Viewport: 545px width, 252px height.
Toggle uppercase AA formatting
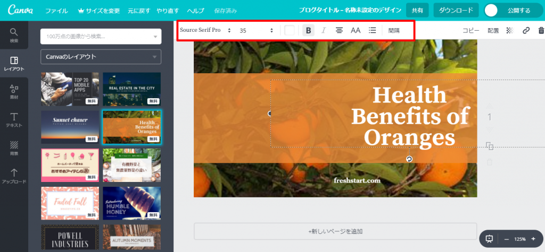[356, 30]
